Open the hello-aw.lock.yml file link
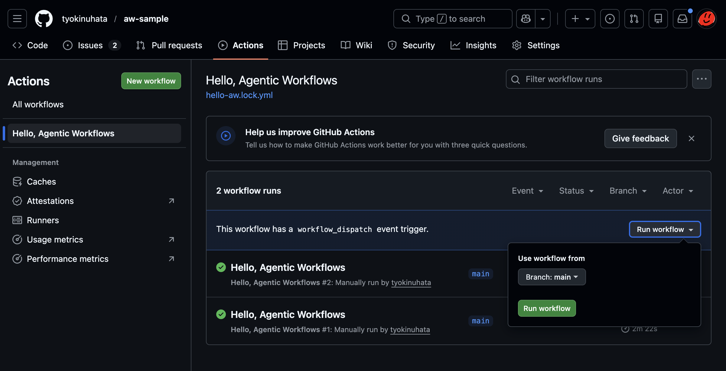 [239, 95]
